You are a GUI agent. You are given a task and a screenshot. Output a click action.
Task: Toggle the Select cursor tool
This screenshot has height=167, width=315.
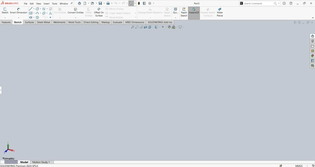pyautogui.click(x=131, y=3)
